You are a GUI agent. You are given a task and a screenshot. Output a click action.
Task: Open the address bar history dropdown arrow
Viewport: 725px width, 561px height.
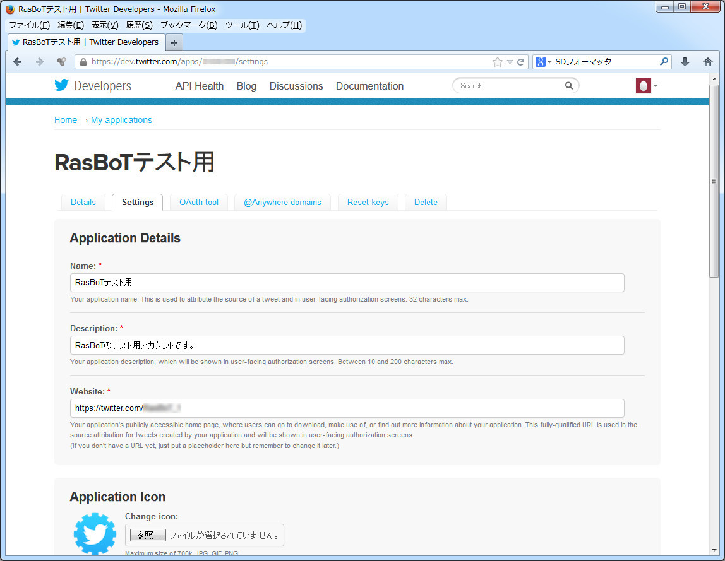point(510,62)
